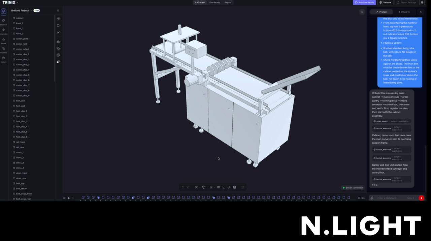Click the attachment paperclip icon
Viewport: 431px width, 241px height.
point(372,198)
